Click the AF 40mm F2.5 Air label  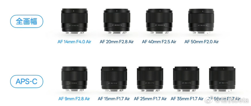159,42
